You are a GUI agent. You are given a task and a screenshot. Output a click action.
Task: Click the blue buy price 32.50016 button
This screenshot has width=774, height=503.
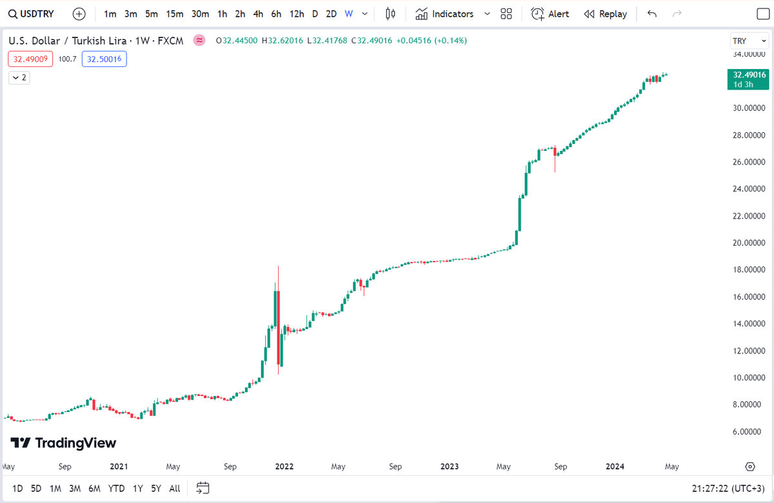[104, 59]
